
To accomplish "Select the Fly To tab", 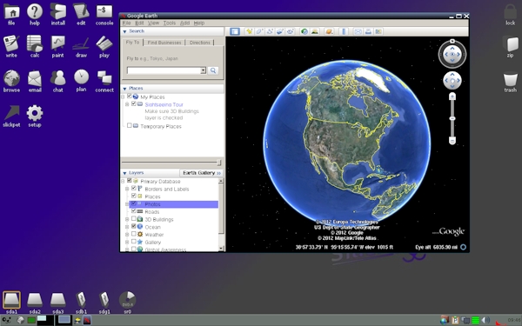I will click(x=132, y=43).
